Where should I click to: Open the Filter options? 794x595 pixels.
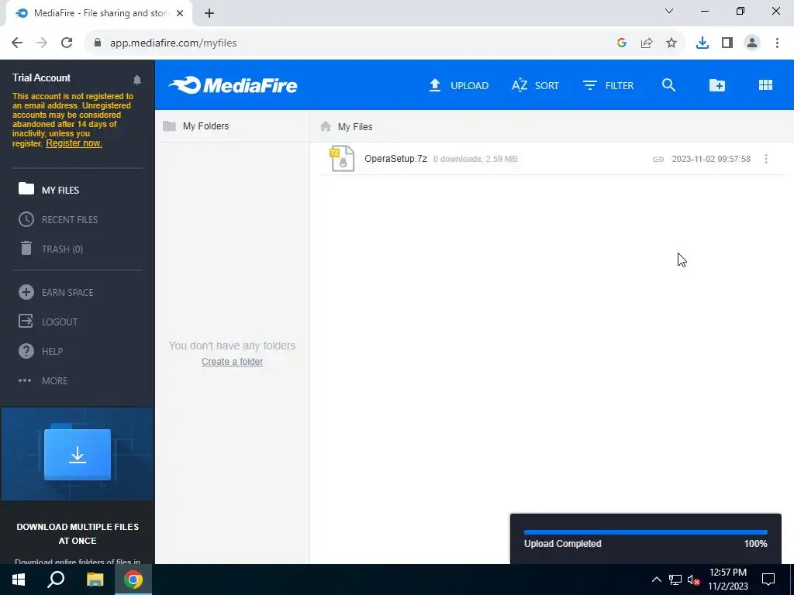pos(608,85)
